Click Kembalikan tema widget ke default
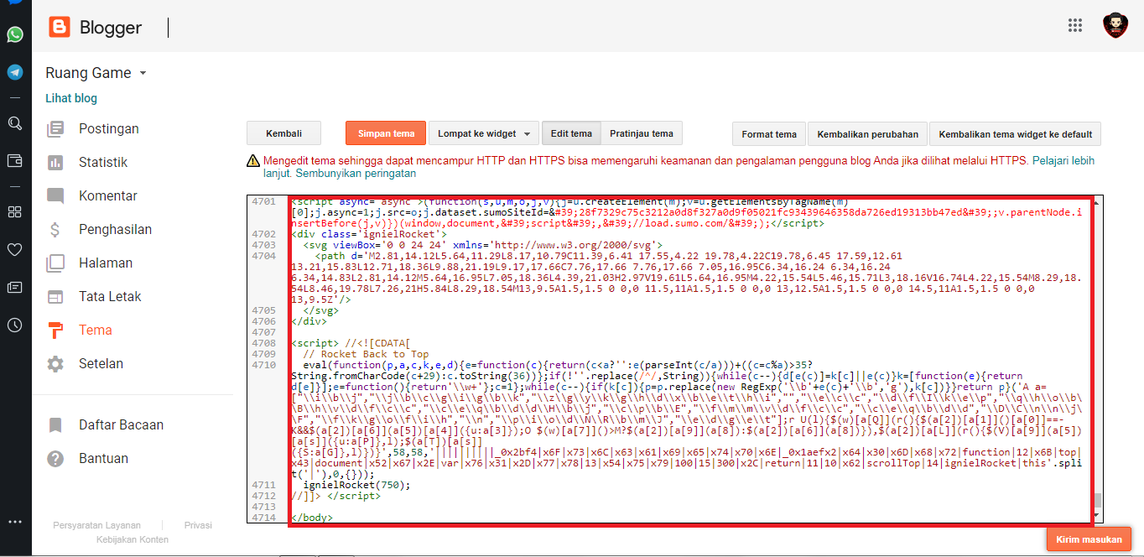This screenshot has width=1144, height=557. [x=1015, y=134]
